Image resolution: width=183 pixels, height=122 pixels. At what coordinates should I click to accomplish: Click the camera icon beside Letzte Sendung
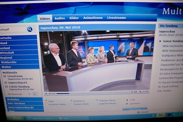pyautogui.click(x=6, y=87)
